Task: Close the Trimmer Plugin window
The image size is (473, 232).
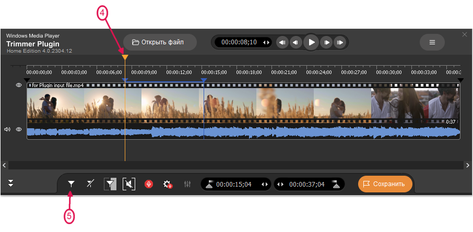Action: [x=465, y=34]
